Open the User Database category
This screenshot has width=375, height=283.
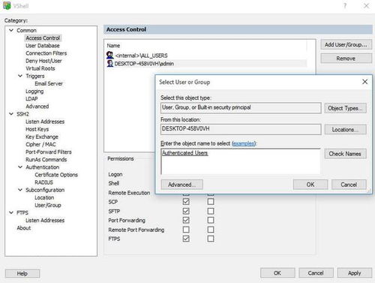pyautogui.click(x=43, y=46)
